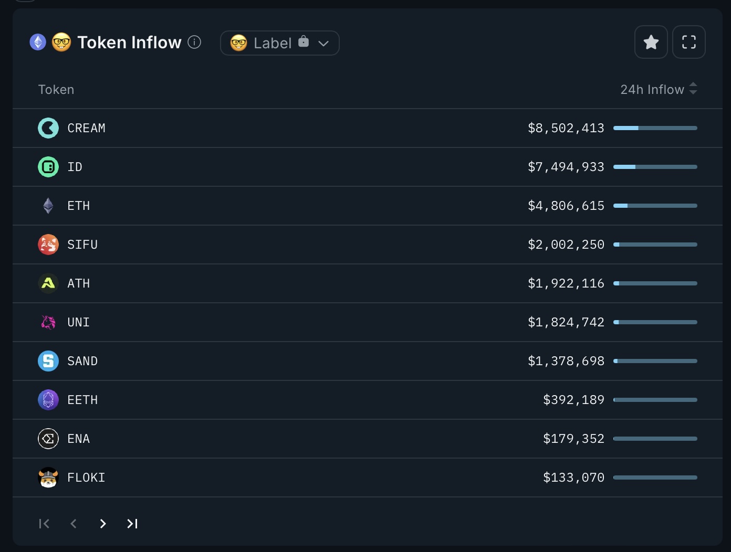Select the ETH token name
The image size is (731, 552).
pyautogui.click(x=78, y=206)
